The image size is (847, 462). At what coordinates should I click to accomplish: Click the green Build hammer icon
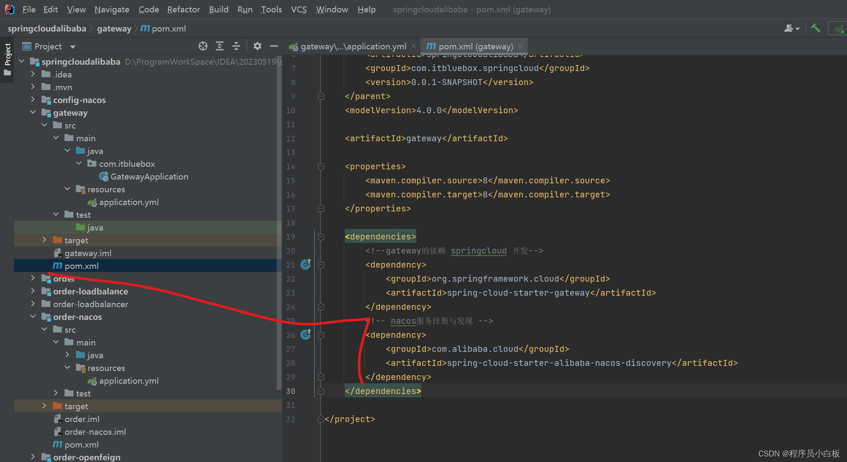click(x=816, y=28)
